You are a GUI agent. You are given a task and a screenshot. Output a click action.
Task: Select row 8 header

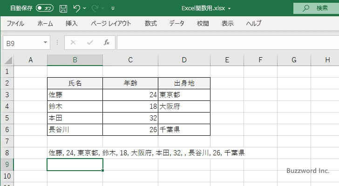point(7,153)
